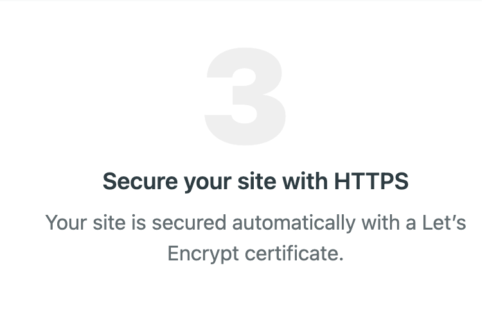Click 'site' in the description paragraph
The image size is (496, 313).
coord(109,223)
